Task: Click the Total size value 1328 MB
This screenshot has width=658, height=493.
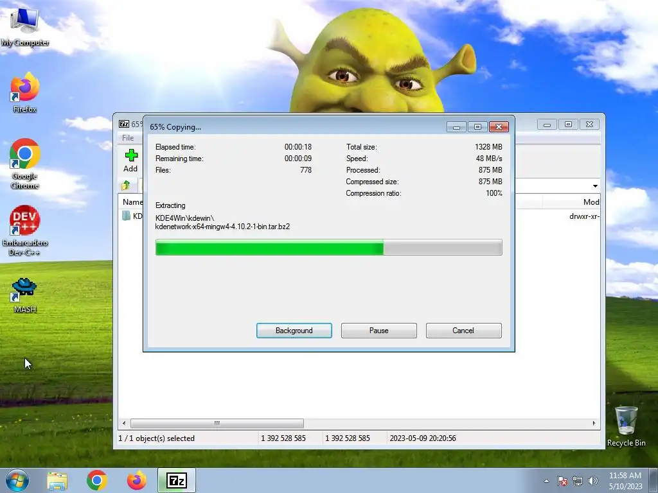Action: point(488,147)
